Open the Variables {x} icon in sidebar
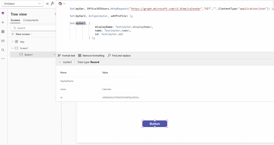Viewport: 274px width, 145px height. [3, 41]
